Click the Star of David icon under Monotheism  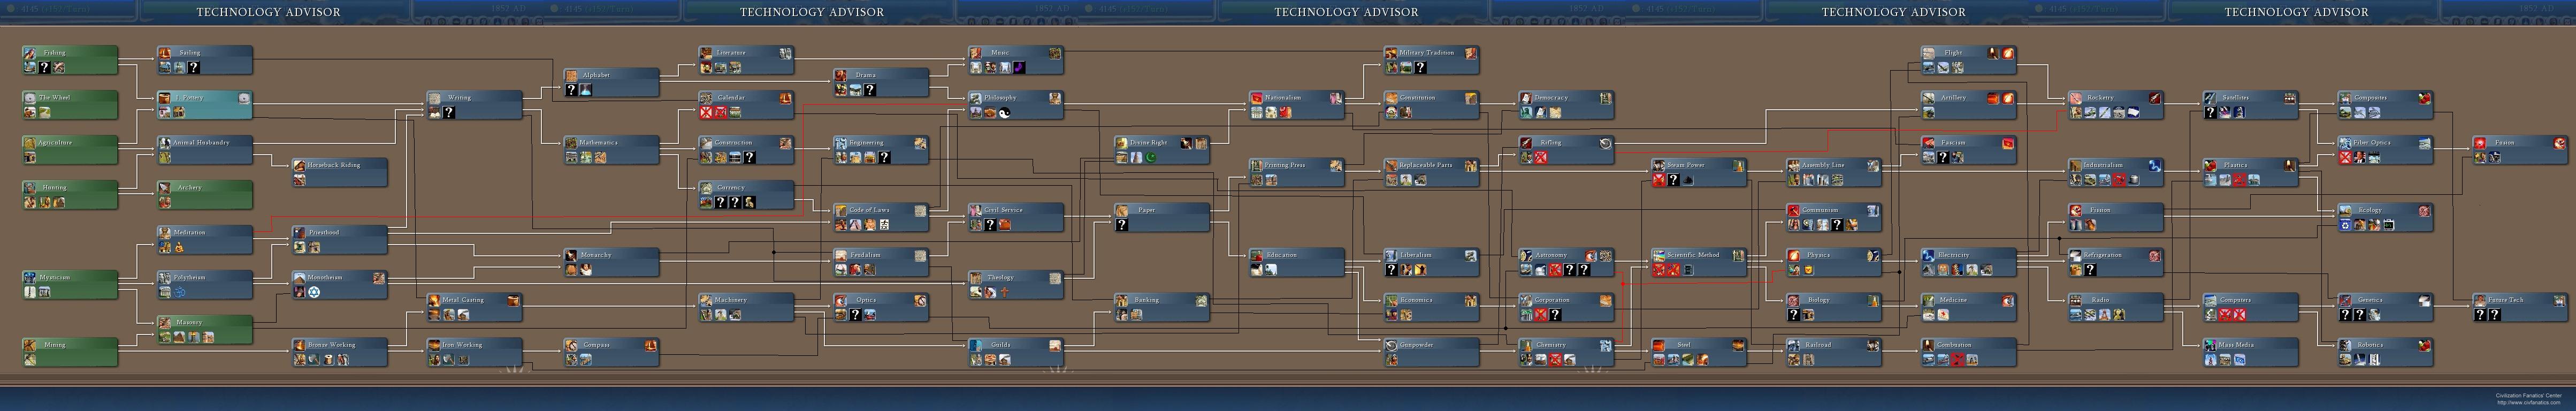(x=314, y=292)
